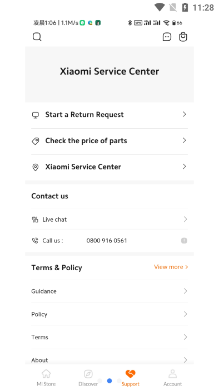Open the search magnifier icon
Screen dimensions: 219x390
37,37
